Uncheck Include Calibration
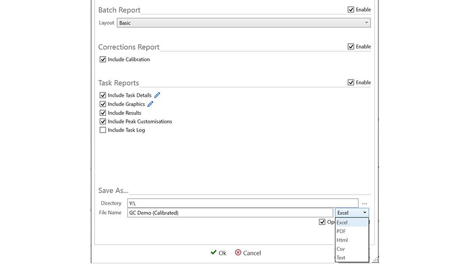 [103, 59]
